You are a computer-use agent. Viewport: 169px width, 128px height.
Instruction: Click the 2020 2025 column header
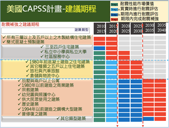click(124, 29)
